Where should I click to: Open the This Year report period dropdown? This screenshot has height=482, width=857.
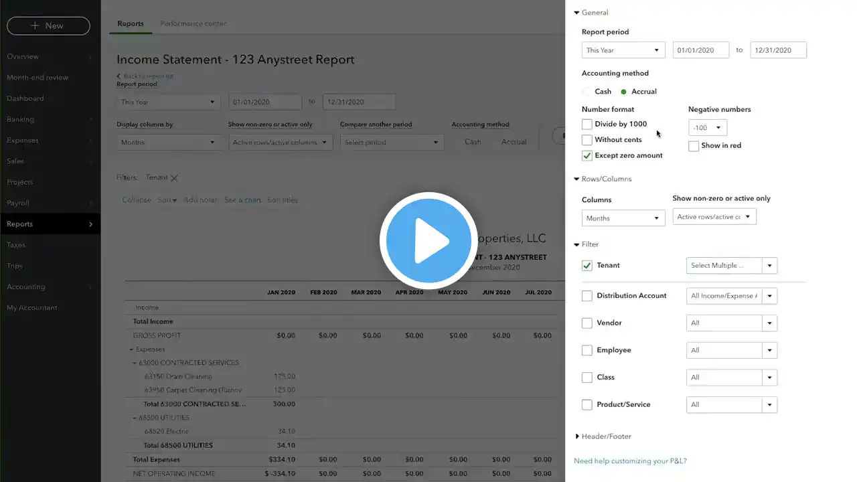click(623, 50)
